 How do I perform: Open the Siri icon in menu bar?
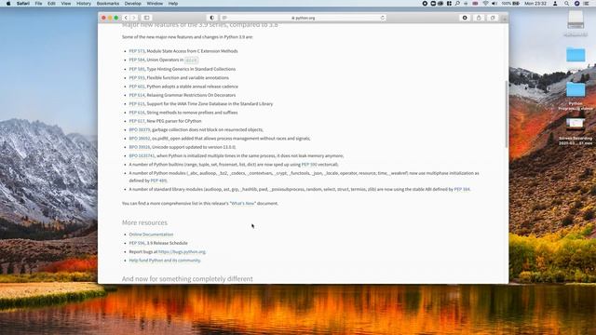tap(576, 4)
